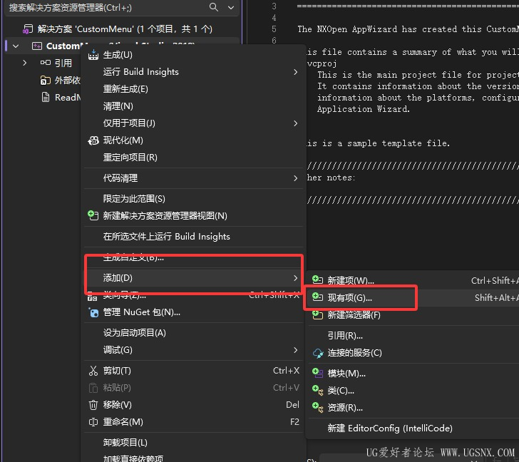Click the new item icon for 新建项(W)
The image size is (519, 462).
(x=317, y=280)
